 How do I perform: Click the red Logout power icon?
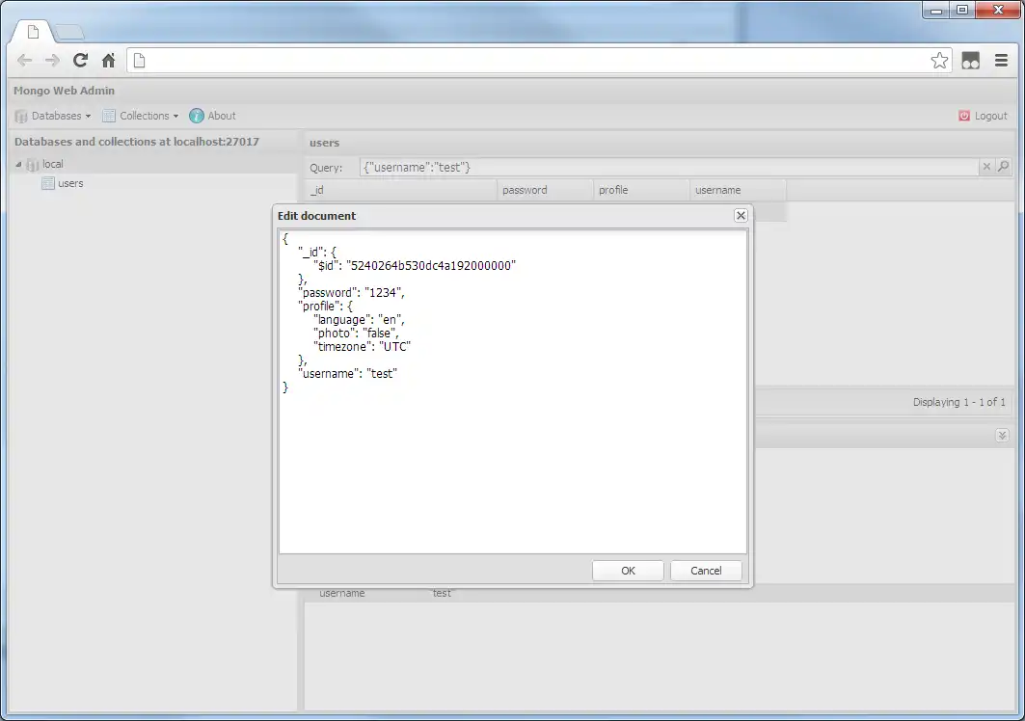[964, 116]
